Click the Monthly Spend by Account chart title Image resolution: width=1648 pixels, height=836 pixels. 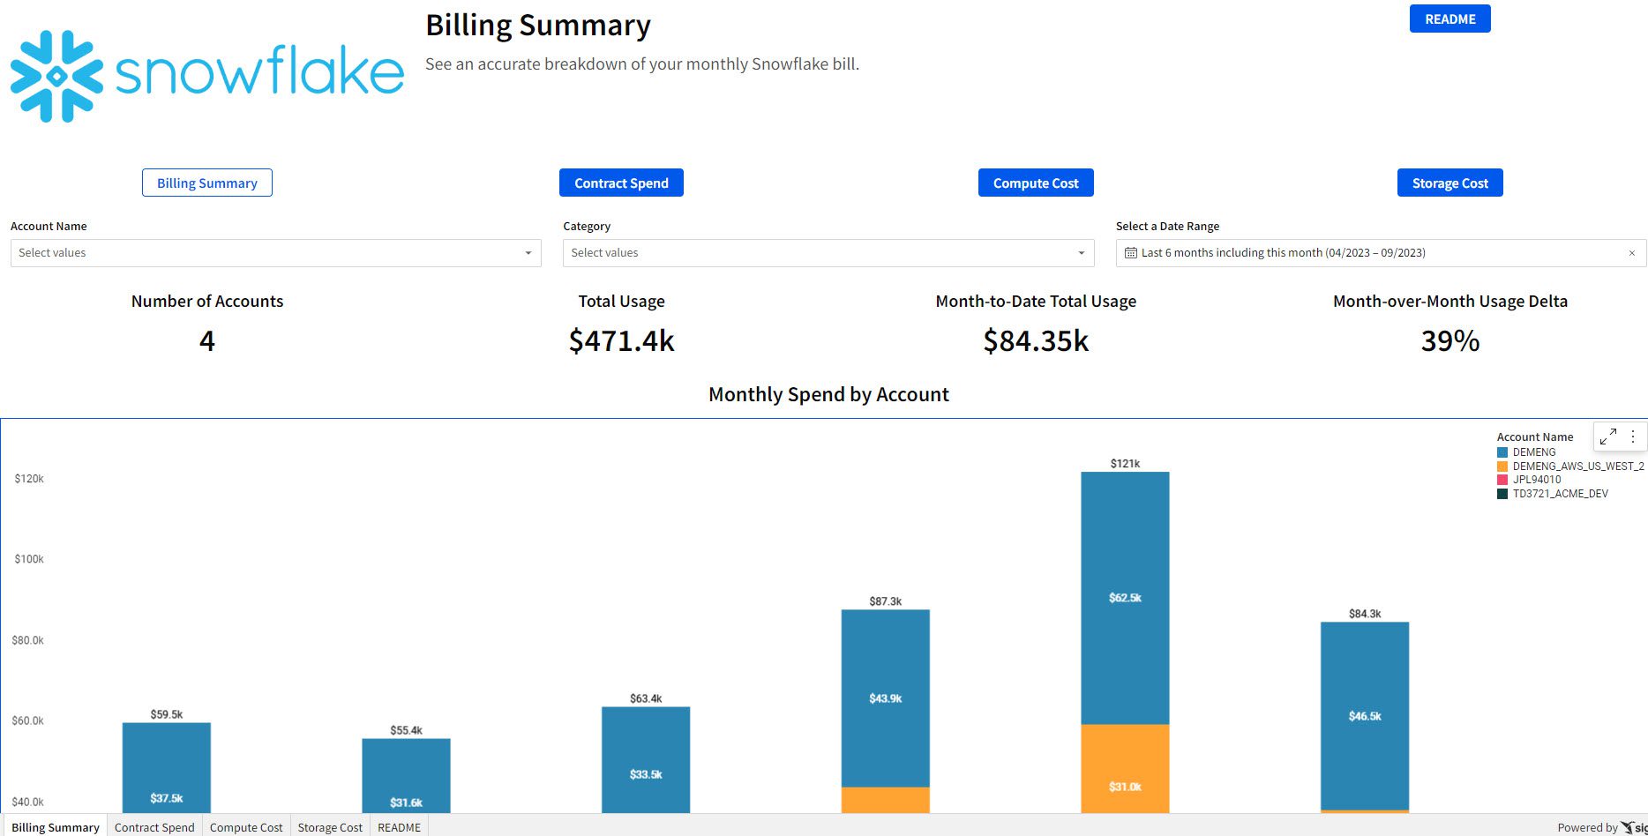pyautogui.click(x=828, y=394)
